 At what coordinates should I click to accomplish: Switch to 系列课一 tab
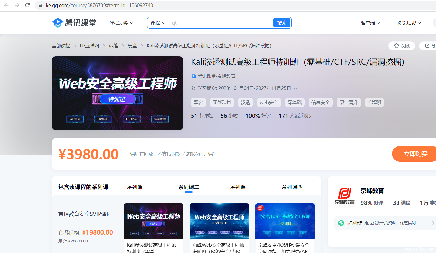[x=137, y=187]
